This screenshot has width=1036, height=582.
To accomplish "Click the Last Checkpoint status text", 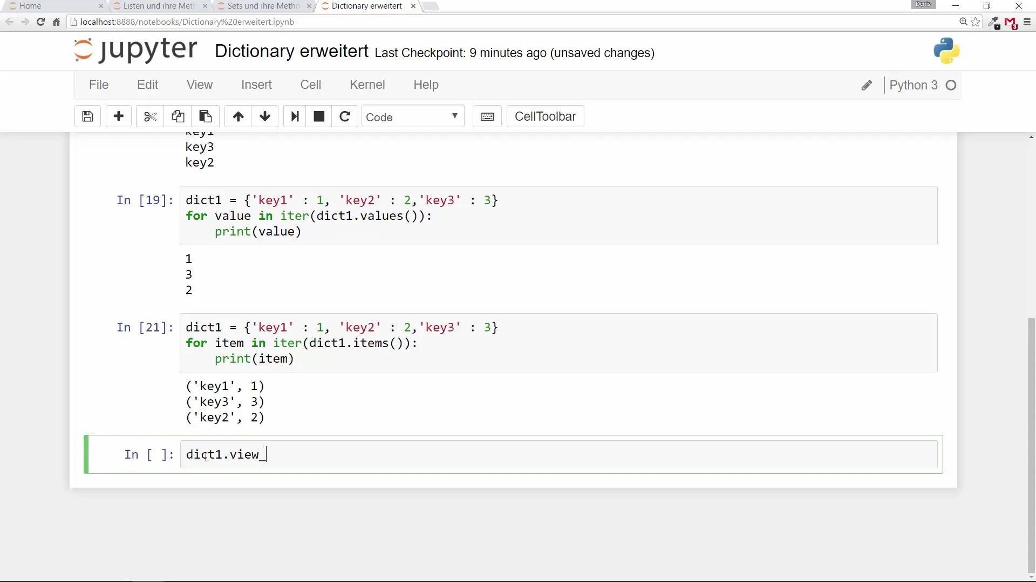I will [514, 53].
